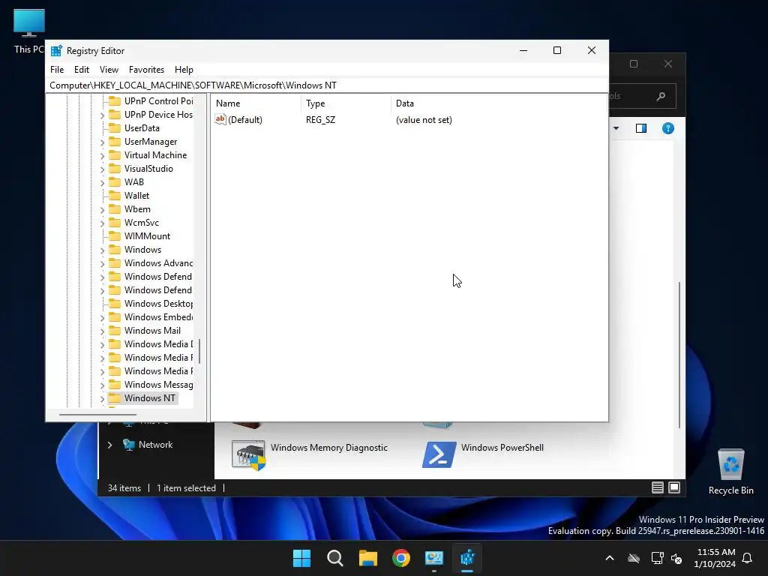The image size is (768, 576).
Task: Select the Windows Advanced folder icon
Action: [115, 263]
